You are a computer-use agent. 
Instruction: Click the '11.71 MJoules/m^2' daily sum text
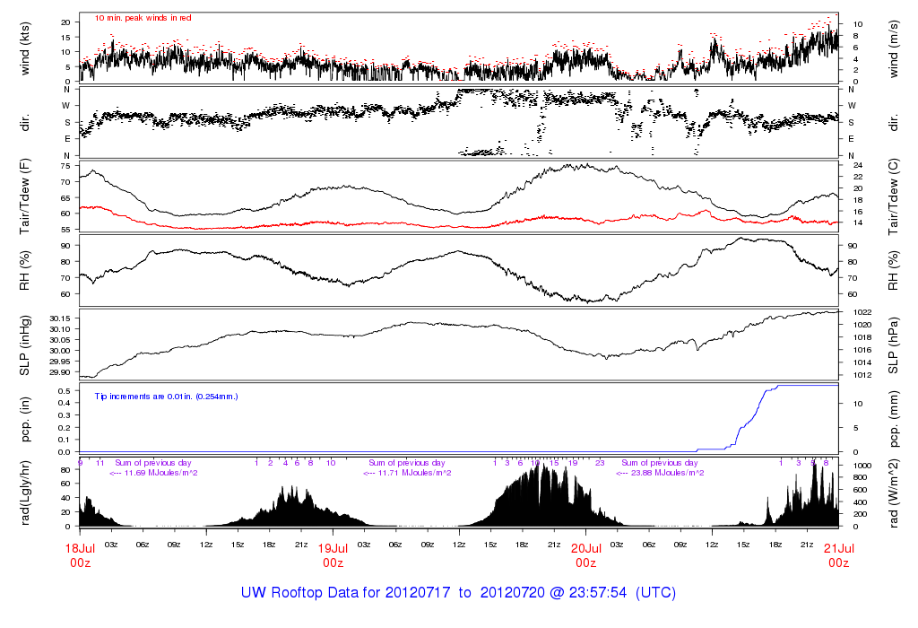pyautogui.click(x=414, y=473)
